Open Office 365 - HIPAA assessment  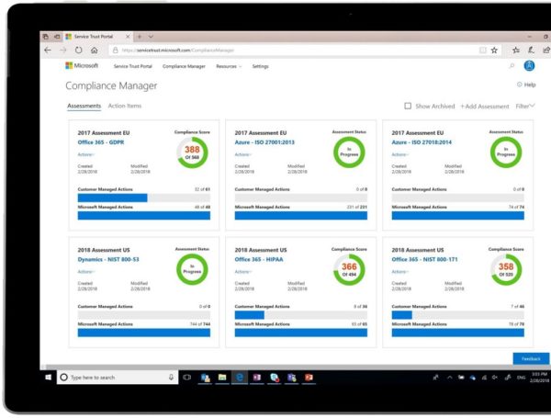[x=259, y=259]
